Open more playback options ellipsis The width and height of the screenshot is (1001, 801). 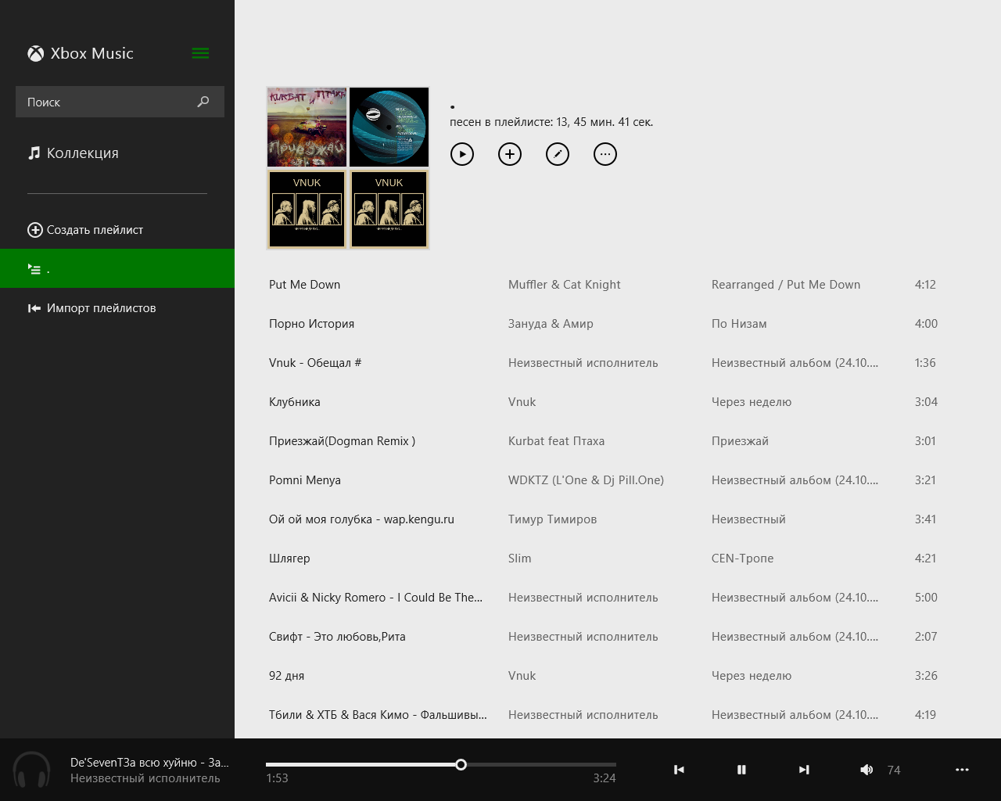pos(962,770)
